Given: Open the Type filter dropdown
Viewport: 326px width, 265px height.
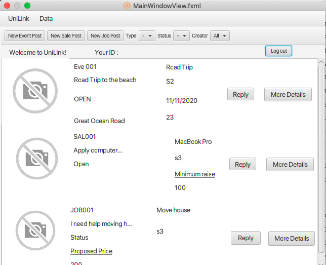Looking at the screenshot, I should tap(147, 35).
